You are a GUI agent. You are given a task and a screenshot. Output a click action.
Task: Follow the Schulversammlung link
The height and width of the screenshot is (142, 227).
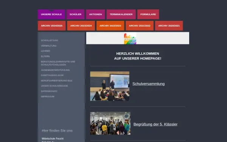point(149,84)
